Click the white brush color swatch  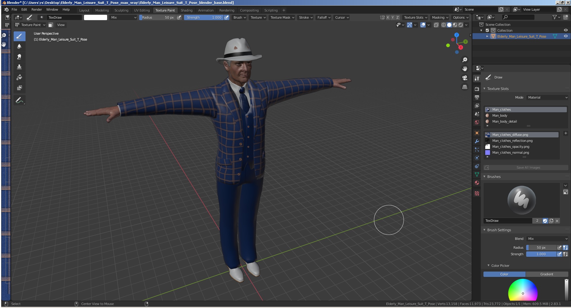[96, 17]
